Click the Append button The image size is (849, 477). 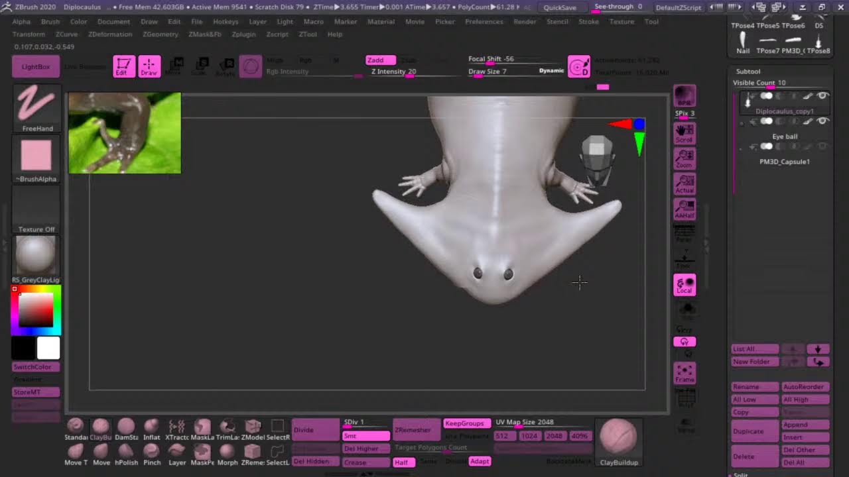pyautogui.click(x=805, y=425)
